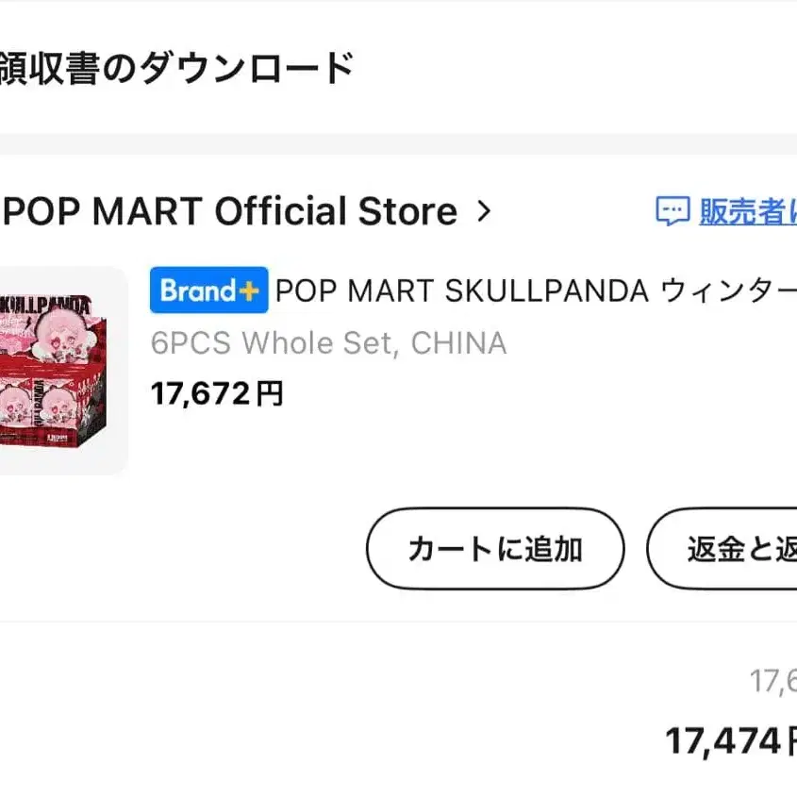Download the receipt via 領収書のダウンロード
Image resolution: width=797 pixels, height=797 pixels.
tap(176, 69)
